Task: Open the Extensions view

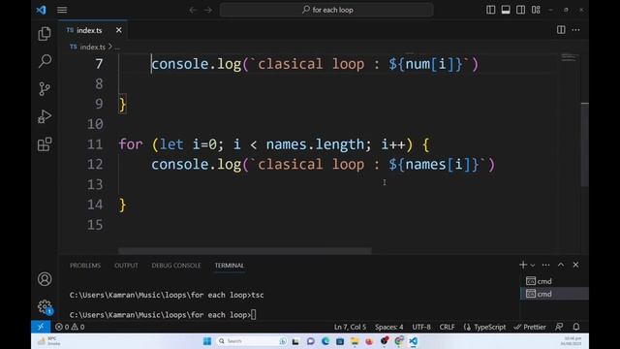Action: click(x=45, y=144)
